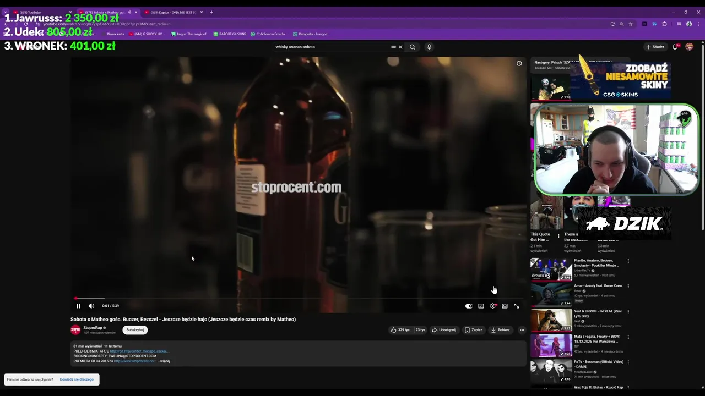Screen dimensions: 705x396
Task: Open the StoproRap channel avatar
Action: pyautogui.click(x=75, y=330)
